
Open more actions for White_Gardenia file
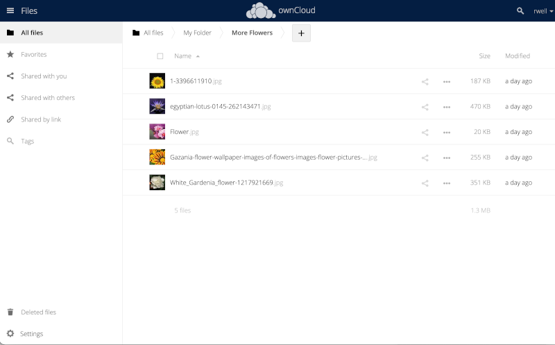tap(447, 183)
